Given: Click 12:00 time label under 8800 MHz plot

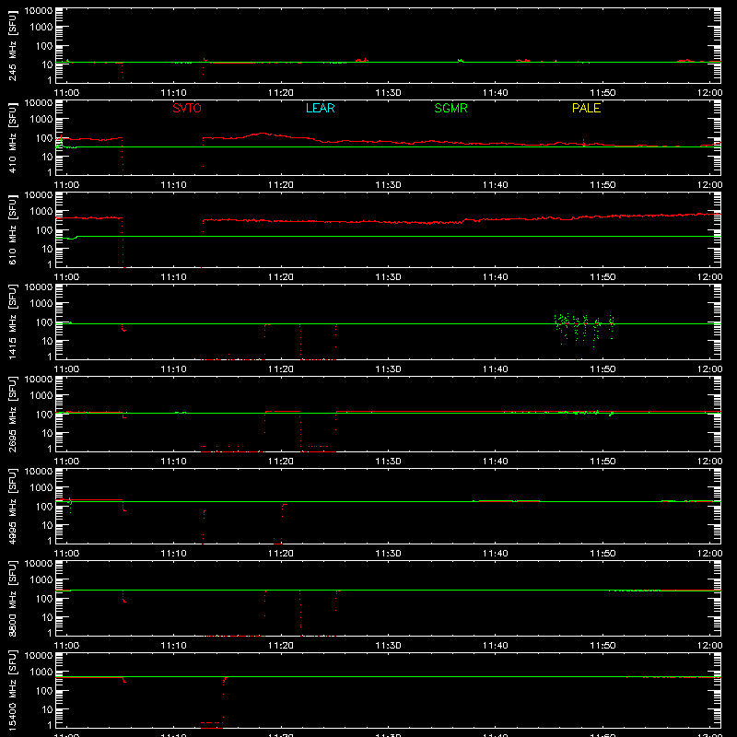Looking at the screenshot, I should [709, 646].
